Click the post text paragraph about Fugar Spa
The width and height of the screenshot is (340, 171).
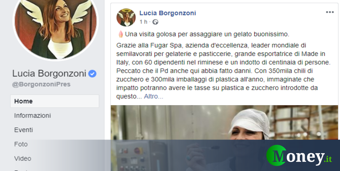tap(223, 71)
